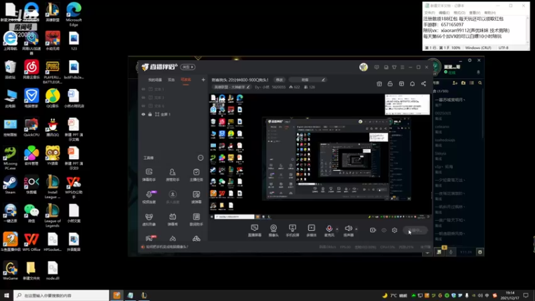Add a 多媒体 media source
Image resolution: width=535 pixels, height=301 pixels.
pyautogui.click(x=312, y=230)
